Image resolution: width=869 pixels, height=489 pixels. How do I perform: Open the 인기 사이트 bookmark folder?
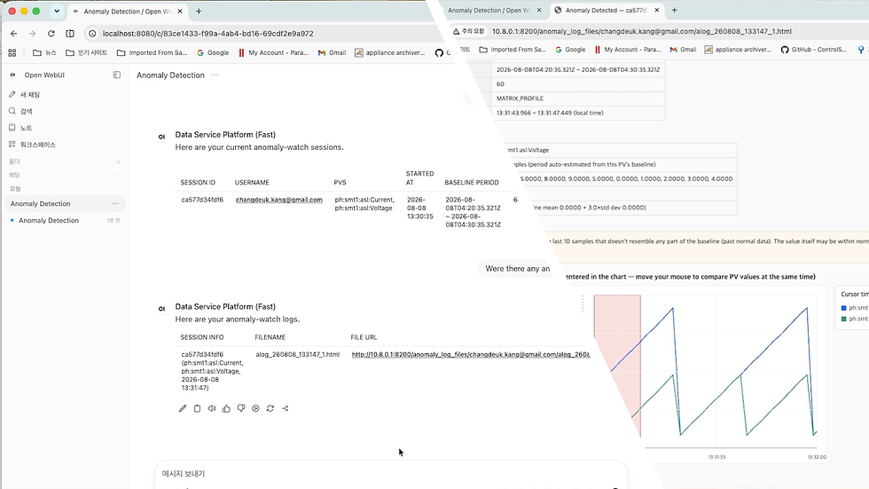(86, 52)
